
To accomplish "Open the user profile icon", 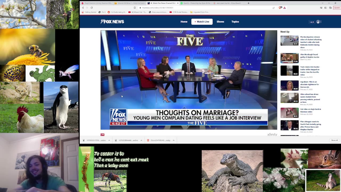I will pyautogui.click(x=318, y=22).
